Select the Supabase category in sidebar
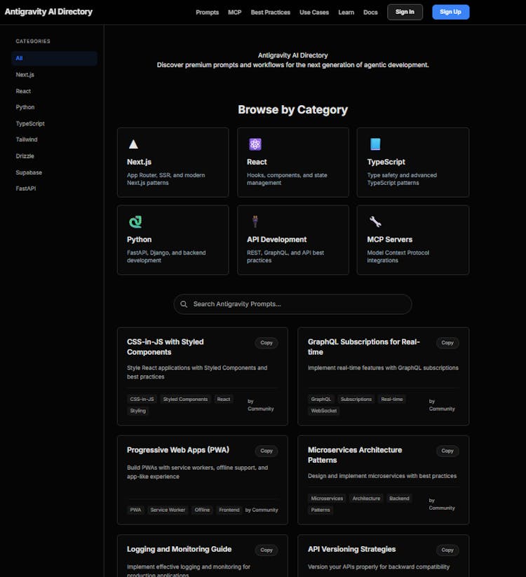This screenshot has width=526, height=577. (x=29, y=172)
